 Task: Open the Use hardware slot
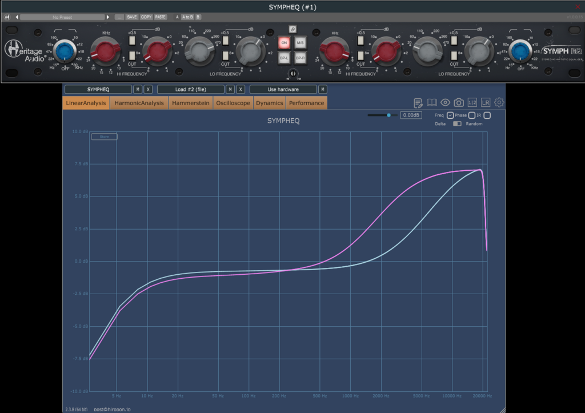283,90
